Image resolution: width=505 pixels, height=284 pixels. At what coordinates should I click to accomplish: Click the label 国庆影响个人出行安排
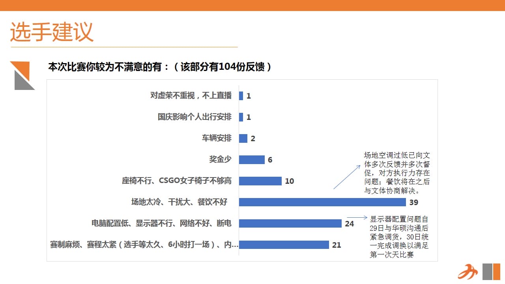point(195,117)
